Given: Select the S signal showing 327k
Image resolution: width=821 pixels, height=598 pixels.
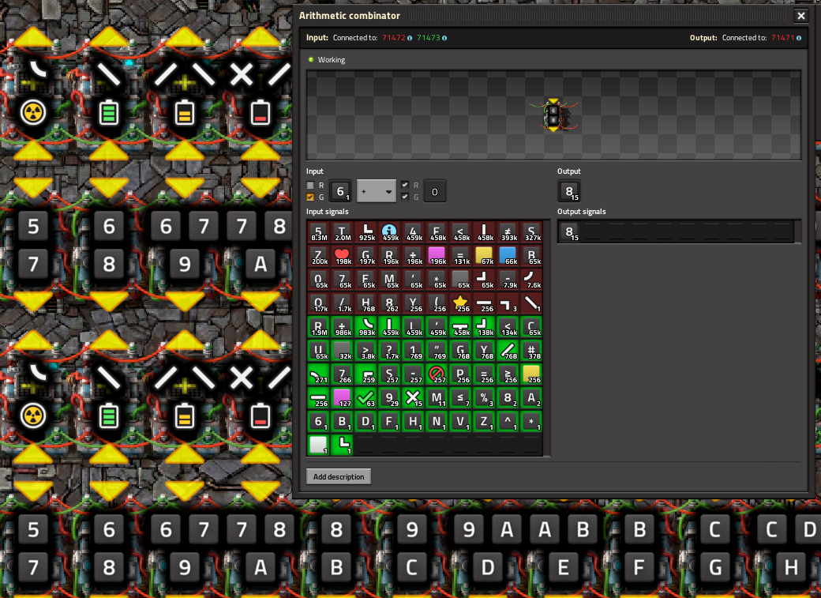Looking at the screenshot, I should tap(531, 232).
